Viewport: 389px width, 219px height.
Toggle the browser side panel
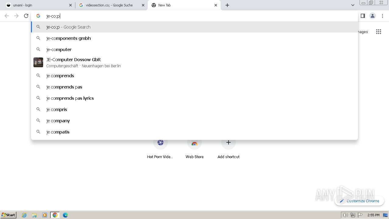point(363,16)
